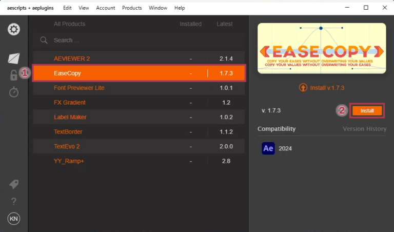This screenshot has width=394, height=232.
Task: Click the price tag icon in sidebar
Action: (x=14, y=184)
